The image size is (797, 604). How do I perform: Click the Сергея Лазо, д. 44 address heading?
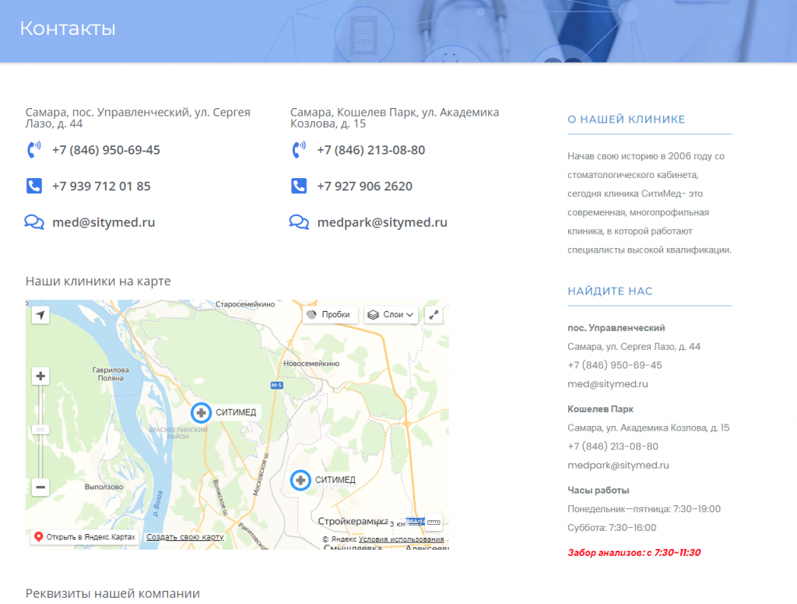point(138,117)
